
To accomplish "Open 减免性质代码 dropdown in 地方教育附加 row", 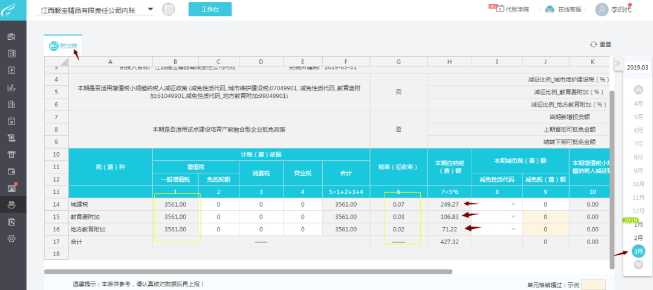I will (513, 229).
